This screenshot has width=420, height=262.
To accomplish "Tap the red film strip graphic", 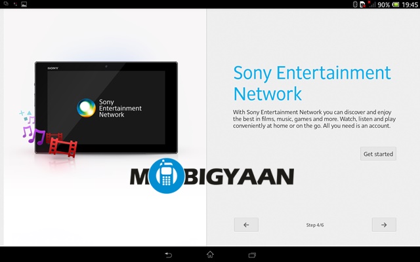I will point(62,145).
